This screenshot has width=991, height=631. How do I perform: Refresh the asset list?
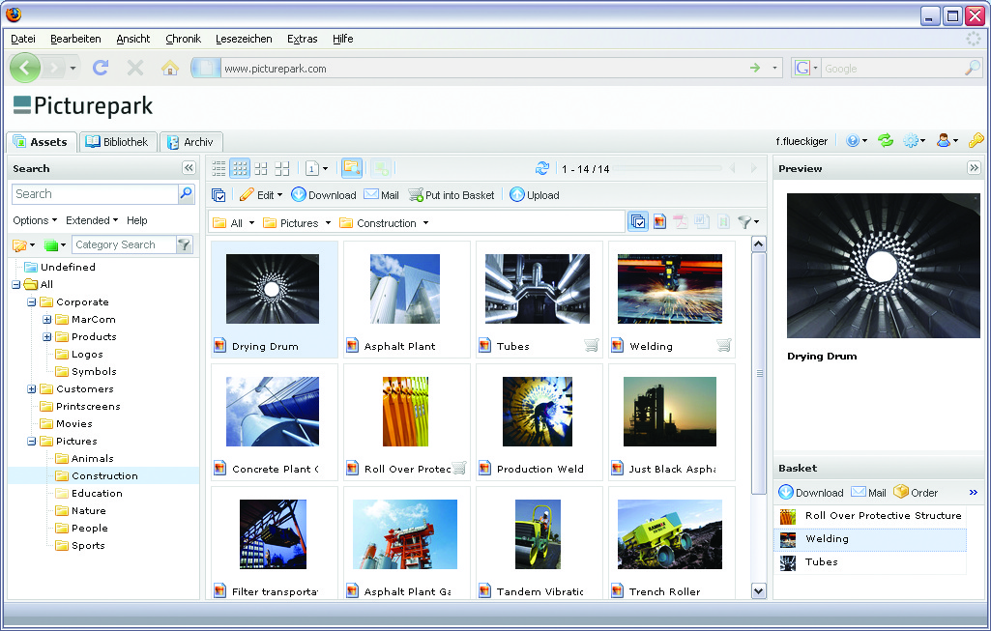[x=541, y=169]
